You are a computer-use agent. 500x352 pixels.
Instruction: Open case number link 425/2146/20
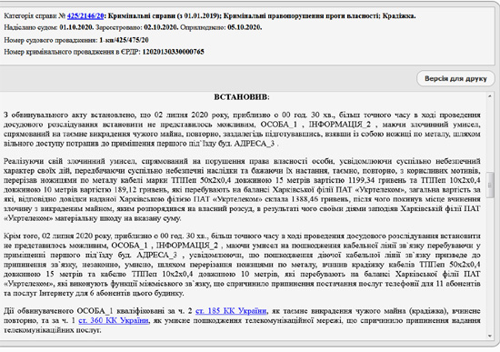coord(85,16)
